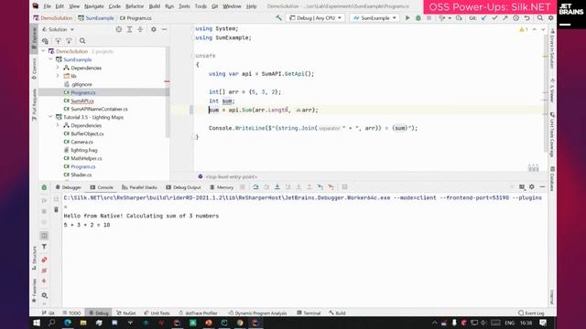Start debugging with the bug icon

click(x=418, y=18)
